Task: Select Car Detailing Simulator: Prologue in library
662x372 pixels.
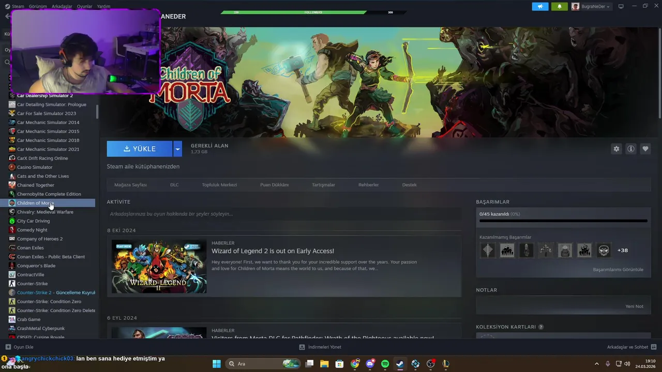Action: click(x=52, y=104)
